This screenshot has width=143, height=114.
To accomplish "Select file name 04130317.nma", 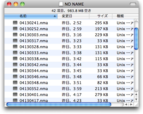I will pos(34,41).
